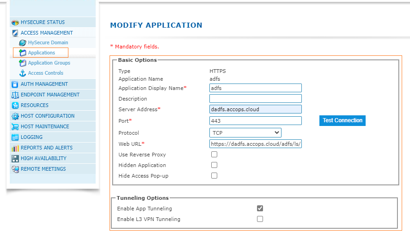
Task: Open the Protocol TCP dropdown
Action: [245, 133]
